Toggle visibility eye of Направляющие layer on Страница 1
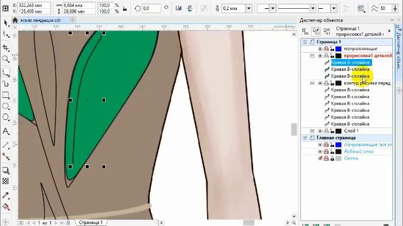This screenshot has height=226, width=403. coord(320,49)
